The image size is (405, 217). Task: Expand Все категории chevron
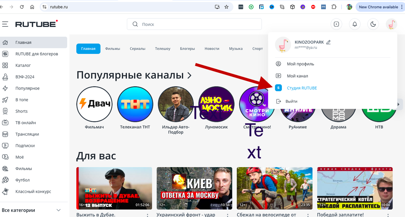(x=59, y=210)
